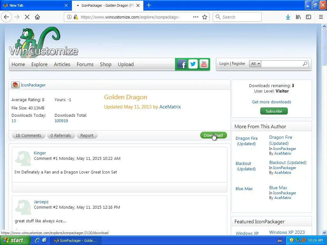The height and width of the screenshot is (245, 327).
Task: Open WinCustomize YouTube icon
Action: pyautogui.click(x=204, y=64)
